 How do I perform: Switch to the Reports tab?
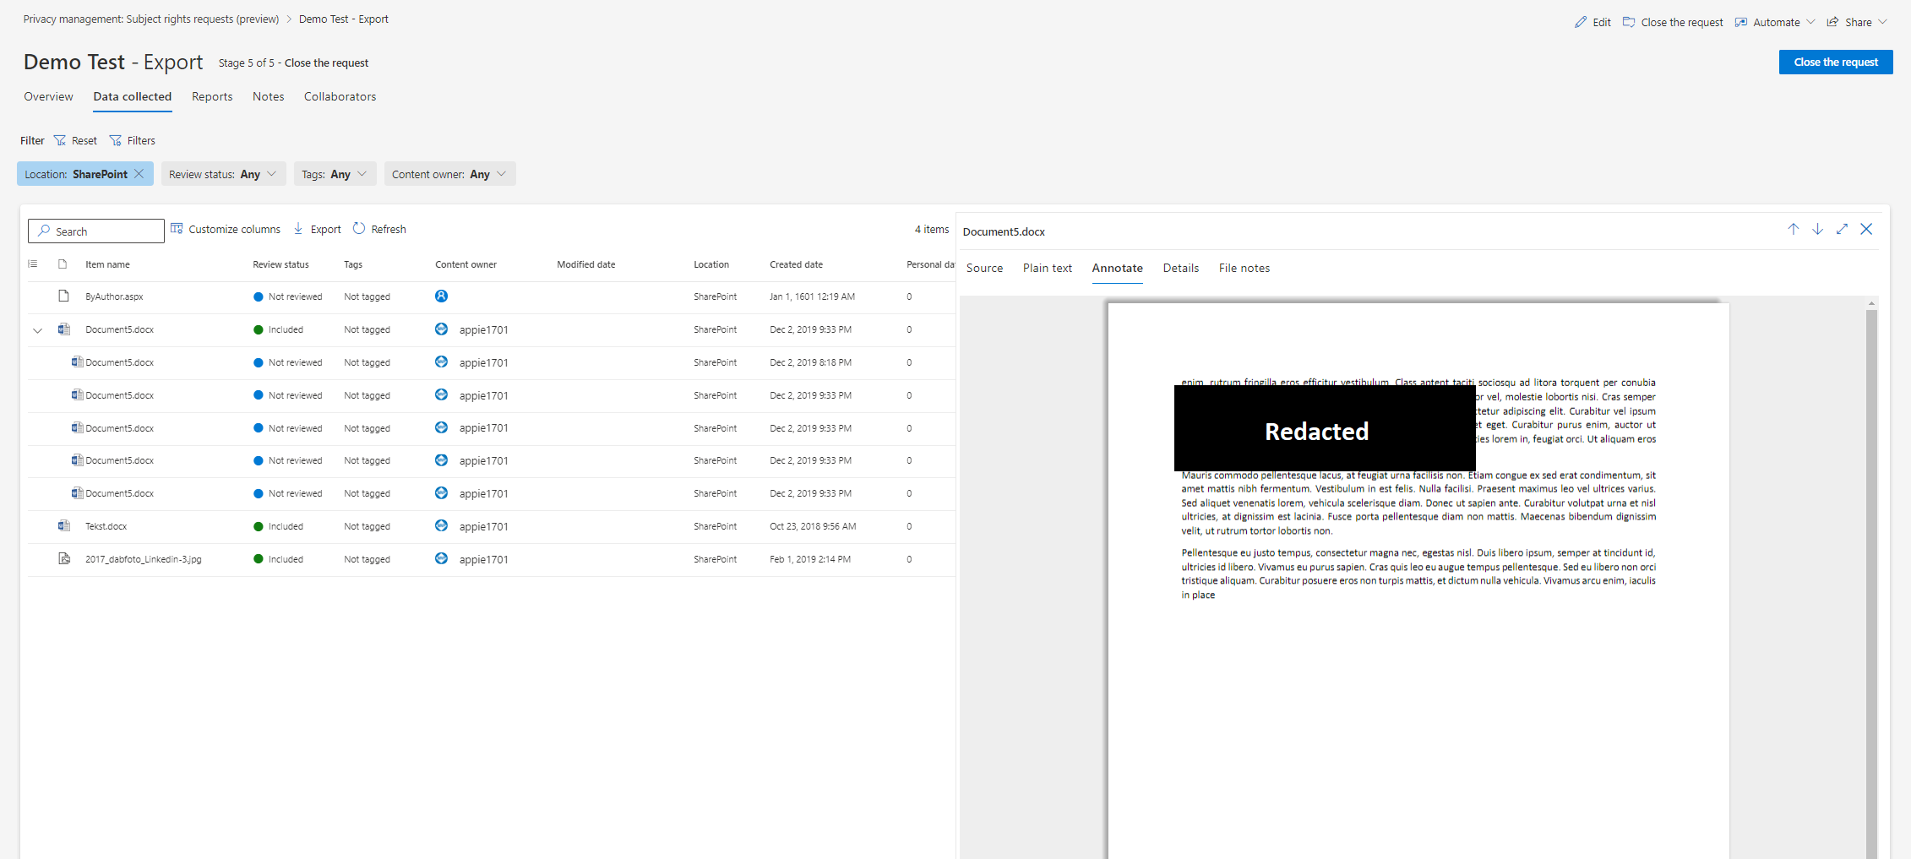(212, 96)
